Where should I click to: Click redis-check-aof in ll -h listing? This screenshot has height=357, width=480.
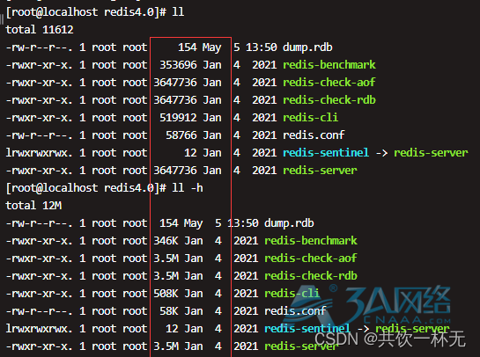[x=311, y=259]
